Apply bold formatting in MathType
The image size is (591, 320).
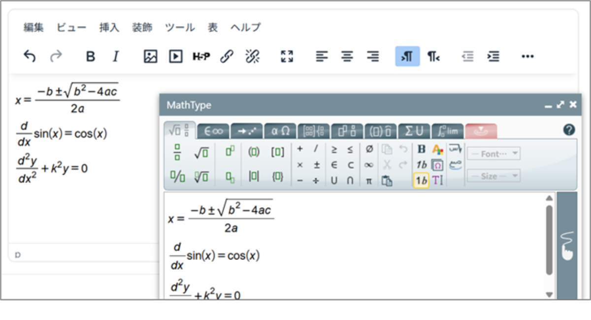[x=421, y=148]
